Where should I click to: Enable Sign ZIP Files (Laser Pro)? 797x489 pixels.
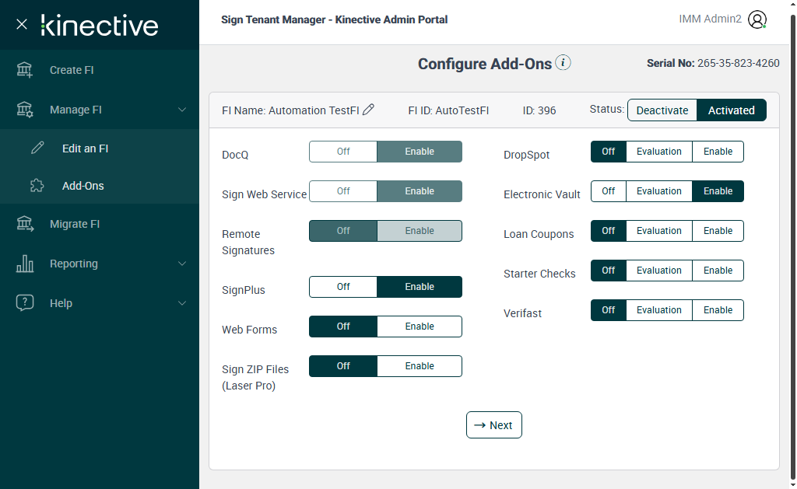pyautogui.click(x=420, y=365)
